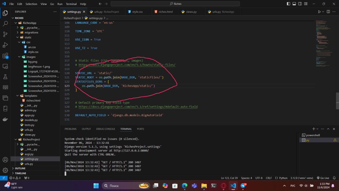The image size is (339, 191).
Task: Toggle Secondary Side Bar layout button
Action: tap(300, 4)
